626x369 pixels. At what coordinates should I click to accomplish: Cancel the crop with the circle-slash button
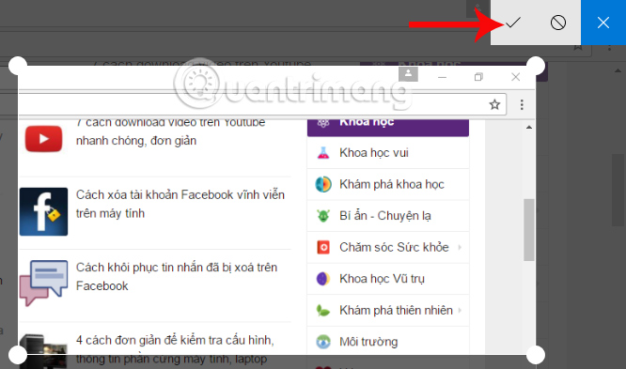[558, 23]
